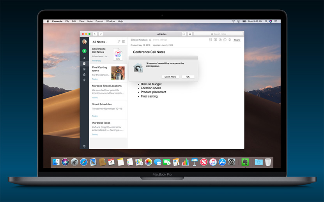This screenshot has height=202, width=324.
Task: Open Trash icon in Evernote sidebar
Action: coord(84,80)
